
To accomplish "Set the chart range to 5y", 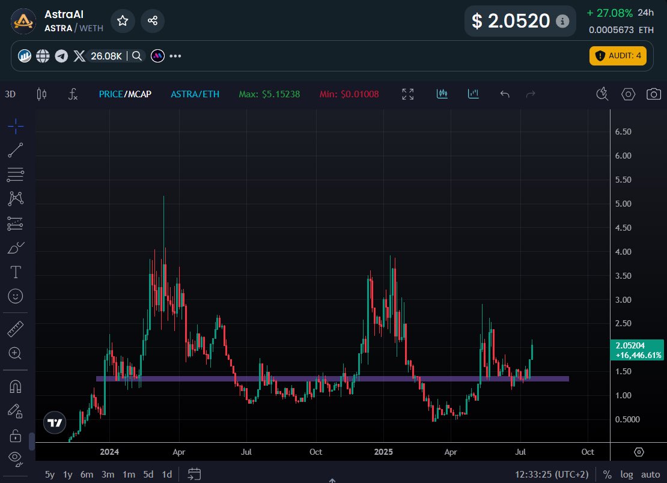I will [x=50, y=475].
